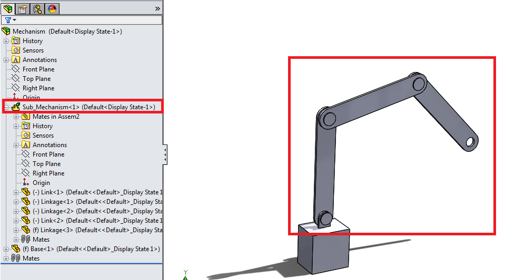Screen dimensions: 505x280
Task: Click the Base block in viewport
Action: click(x=324, y=251)
